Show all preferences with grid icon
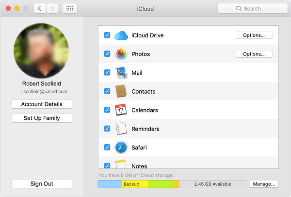 coord(69,8)
